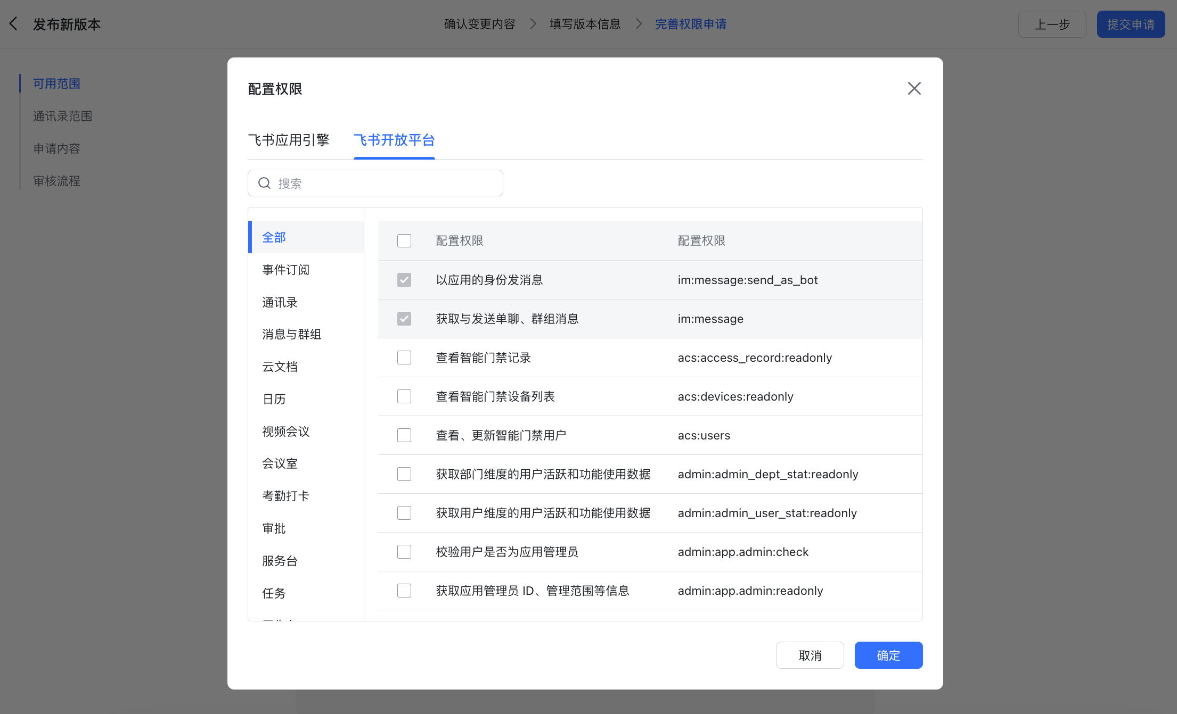Screen dimensions: 1177x714
Task: Select the 审批 category
Action: coord(306,528)
